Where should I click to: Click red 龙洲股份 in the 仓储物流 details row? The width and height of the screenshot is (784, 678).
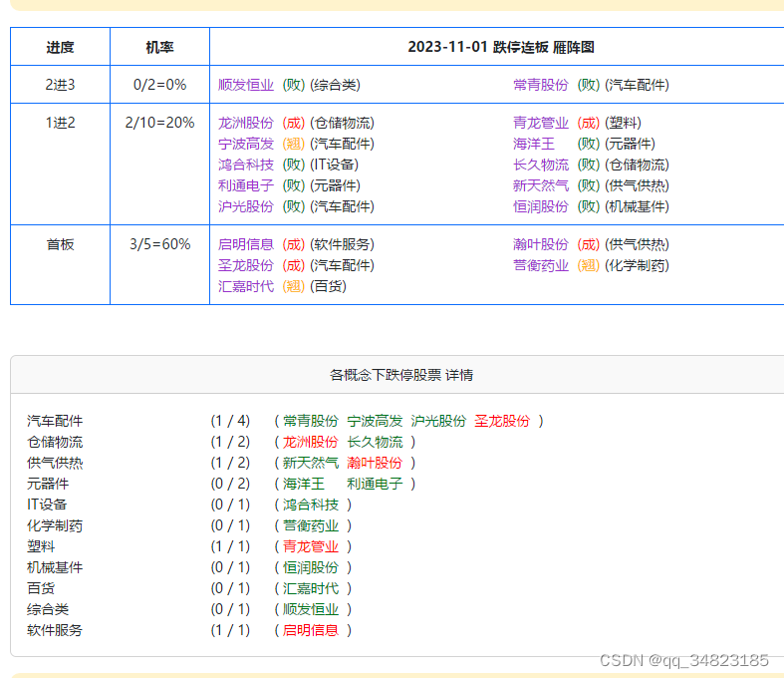tap(311, 442)
